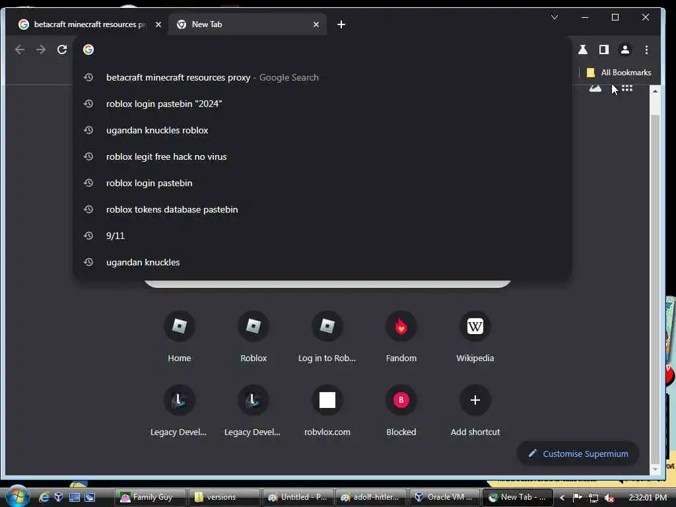This screenshot has width=676, height=507.
Task: Open the Windows Start menu
Action: [x=17, y=496]
